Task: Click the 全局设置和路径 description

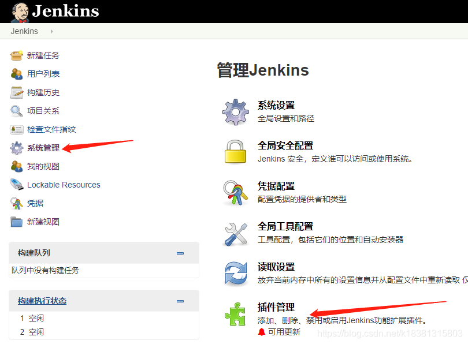Action: point(286,119)
